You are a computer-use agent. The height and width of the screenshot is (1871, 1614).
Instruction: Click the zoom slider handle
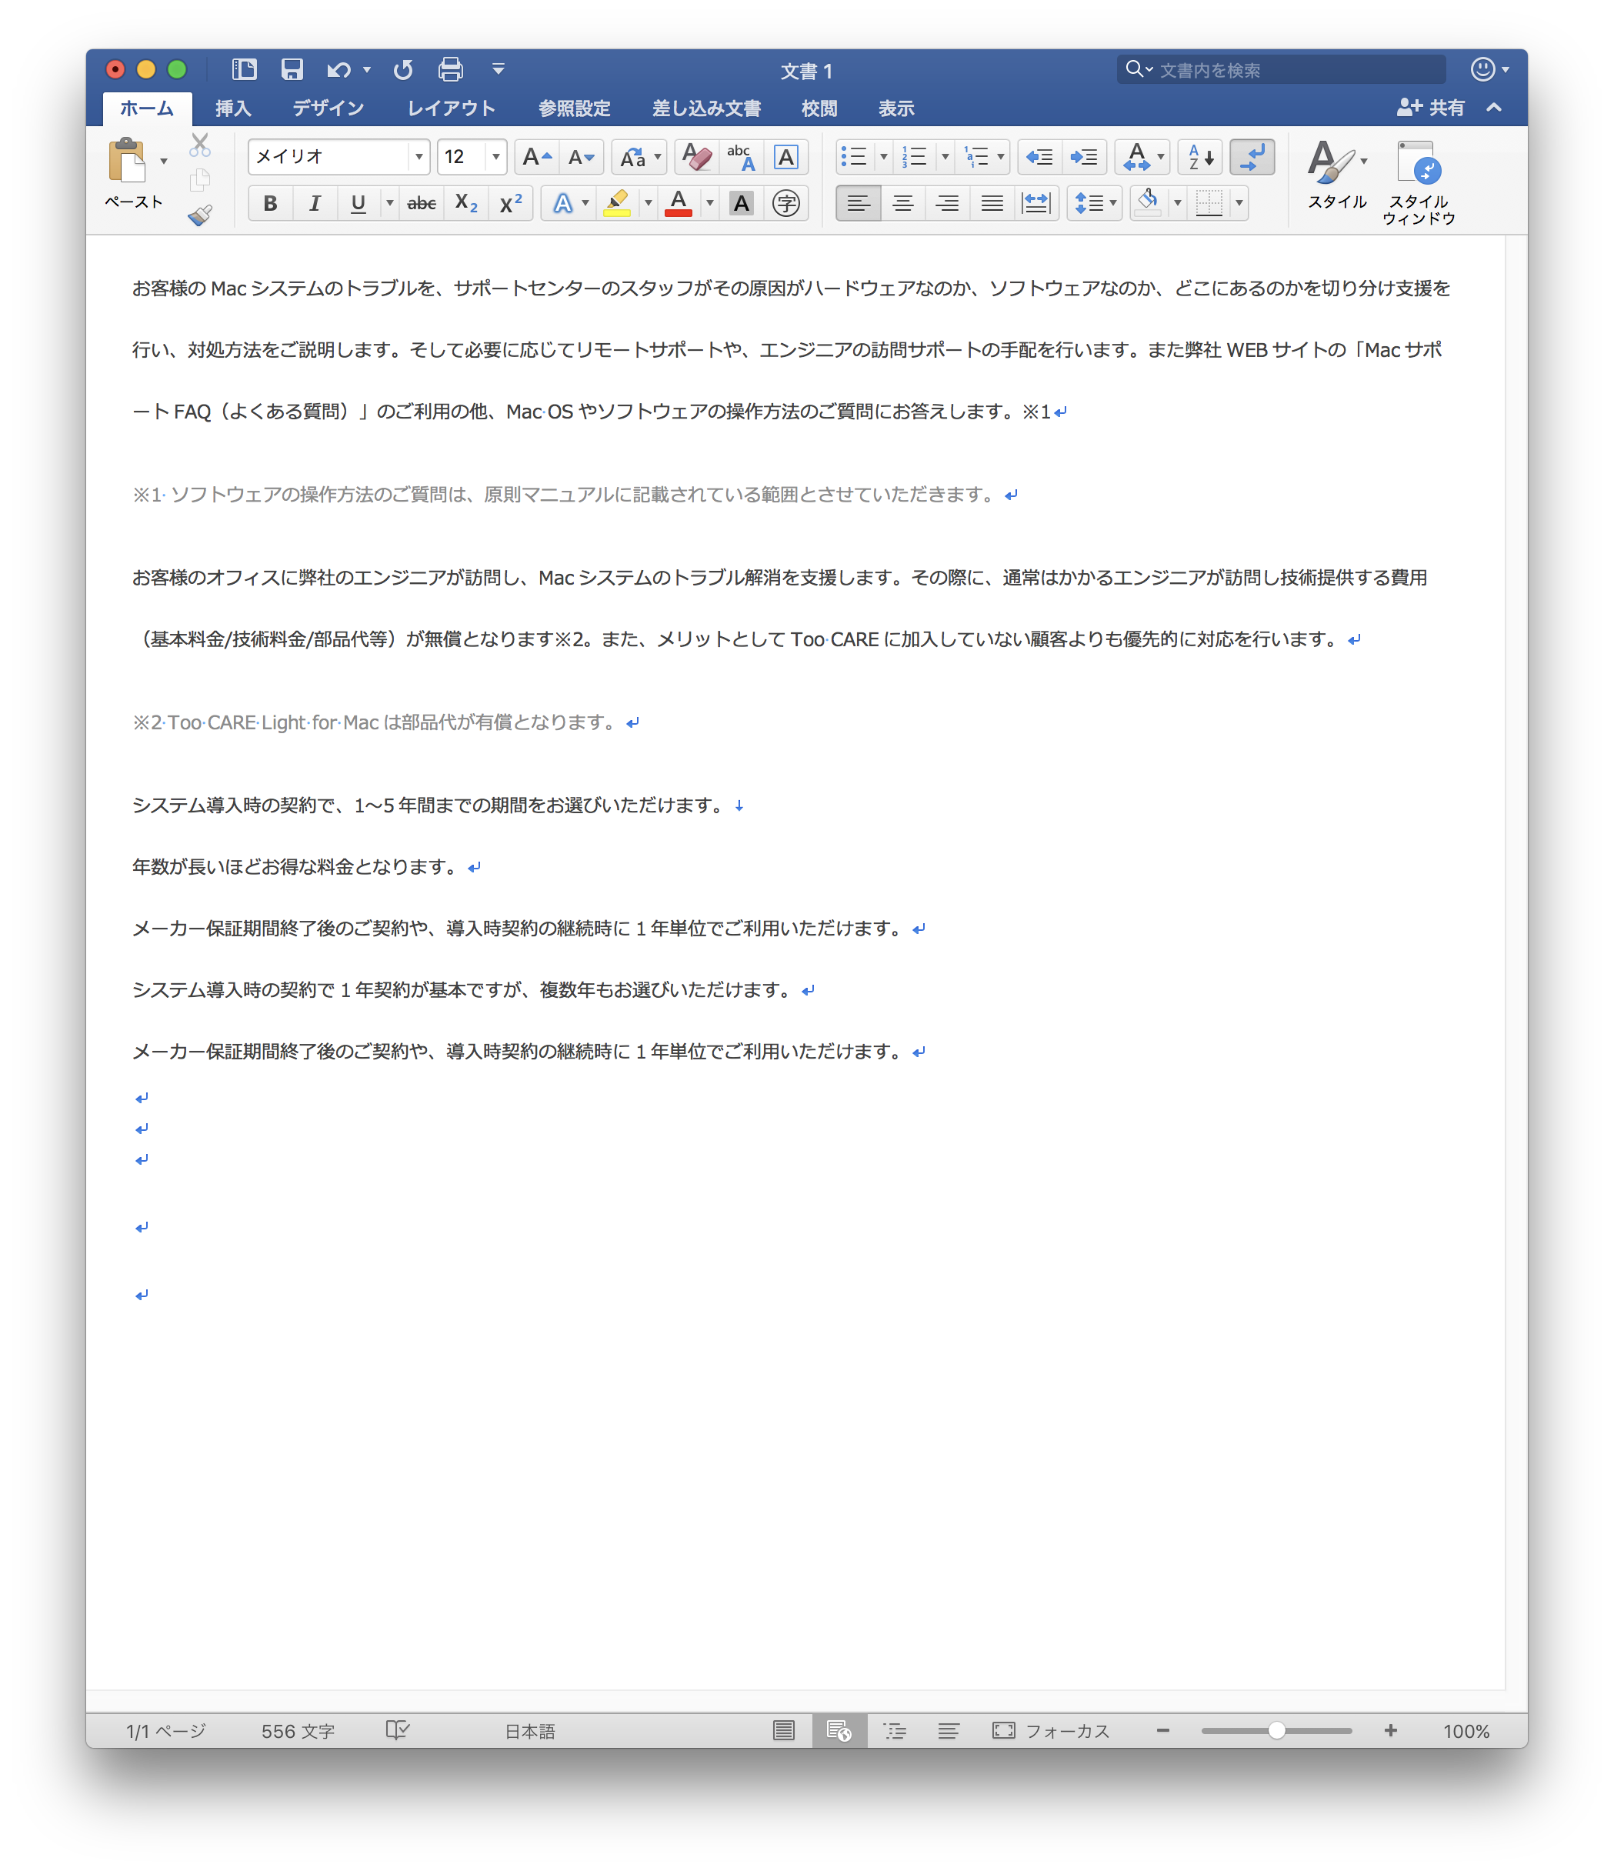point(1276,1730)
